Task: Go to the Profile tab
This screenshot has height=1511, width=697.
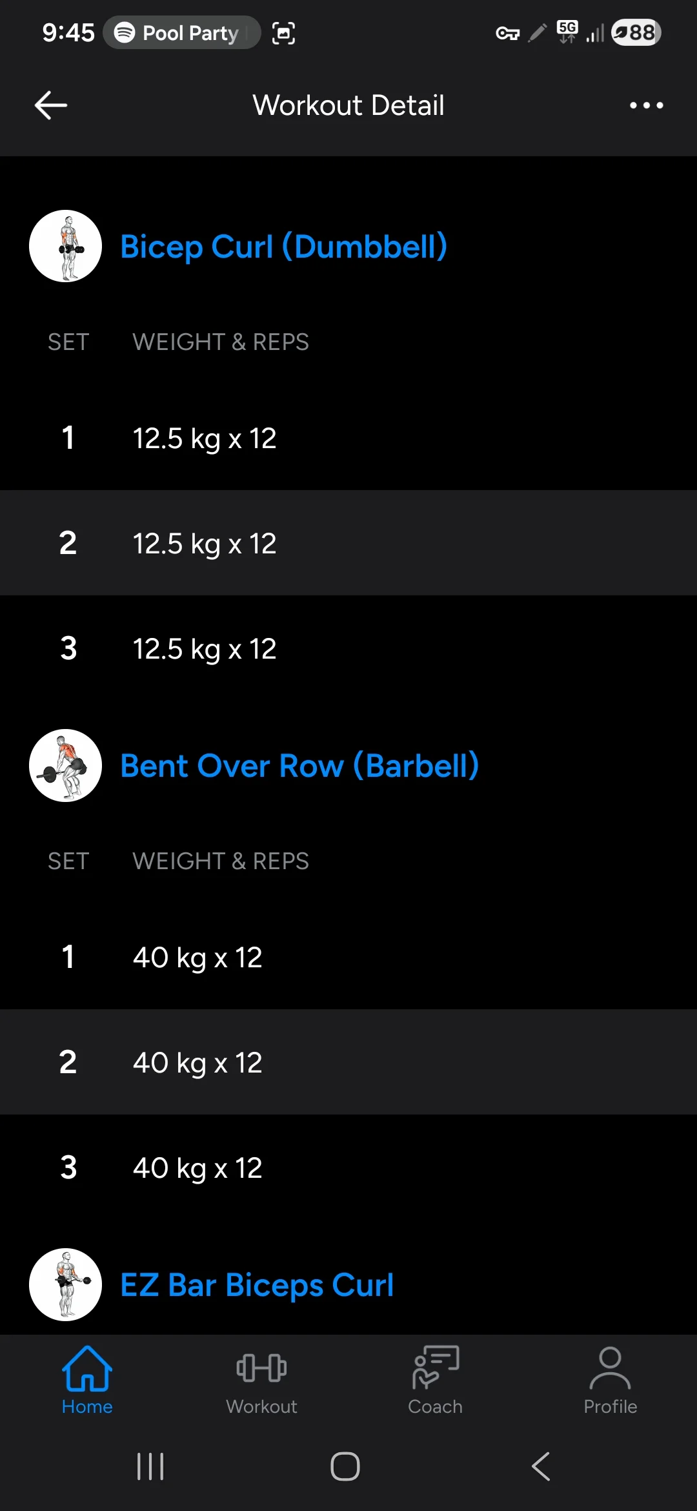Action: [610, 1381]
